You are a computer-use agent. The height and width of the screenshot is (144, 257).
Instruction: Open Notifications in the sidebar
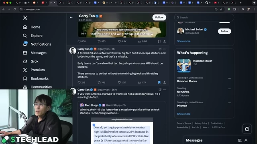(x=37, y=44)
